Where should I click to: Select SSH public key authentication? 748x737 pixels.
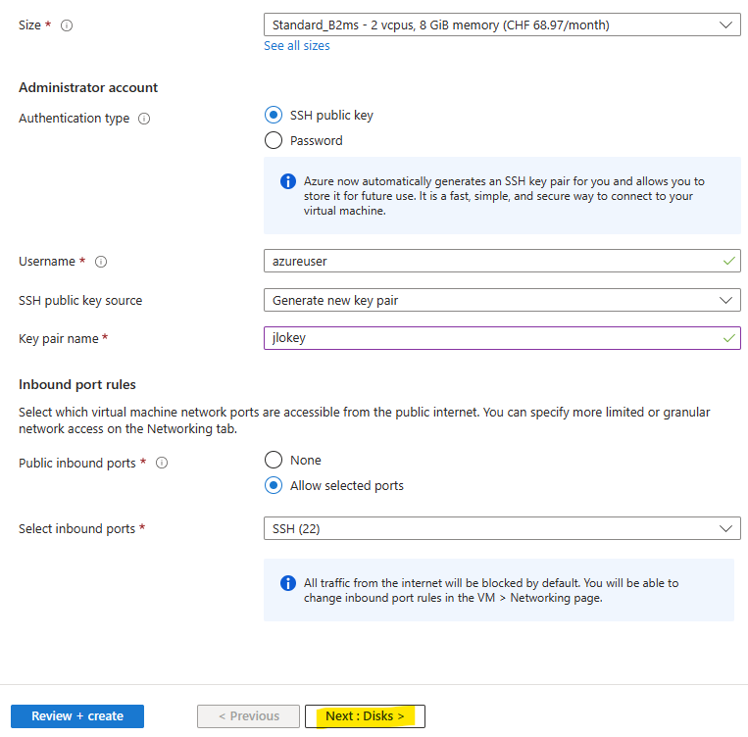(274, 115)
